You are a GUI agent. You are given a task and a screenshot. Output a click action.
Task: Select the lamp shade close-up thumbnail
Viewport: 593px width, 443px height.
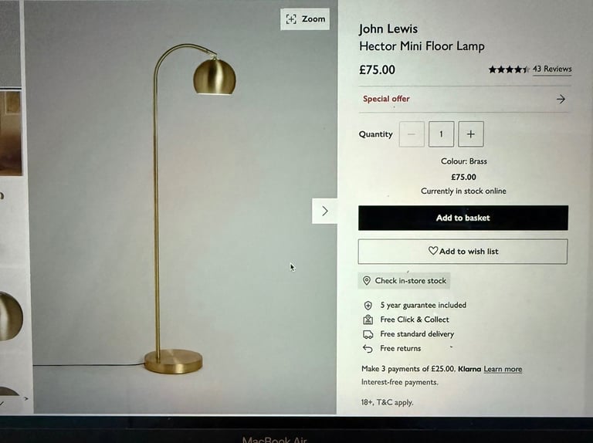11,316
